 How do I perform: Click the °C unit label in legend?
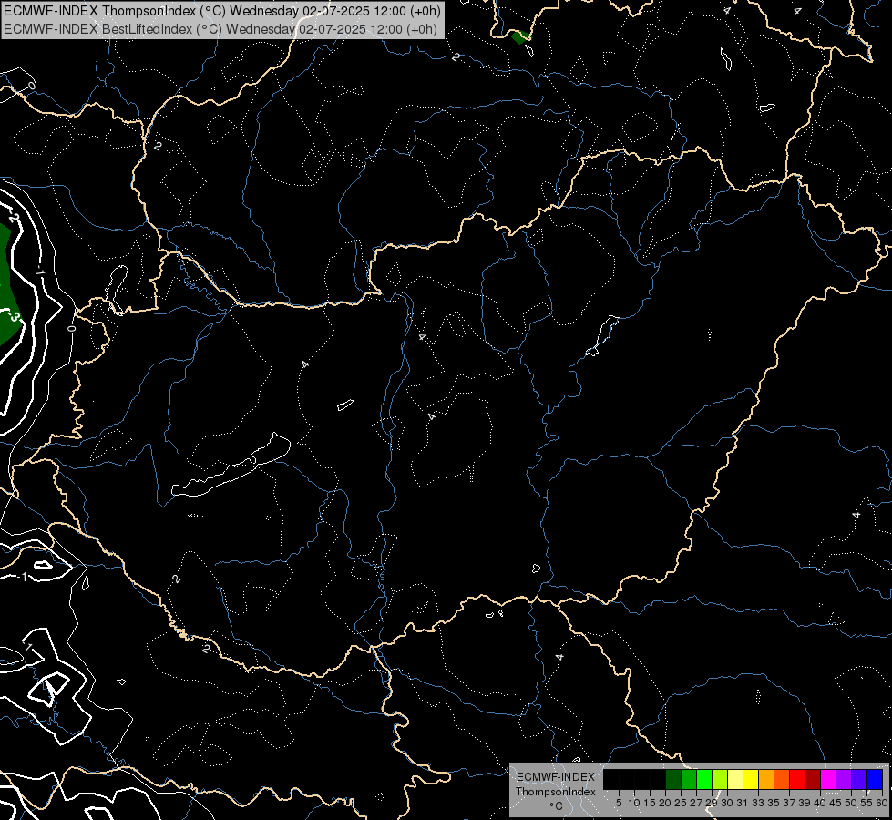coord(556,806)
